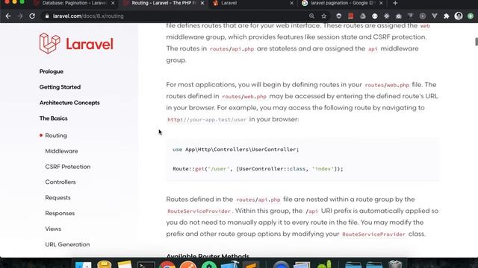The width and height of the screenshot is (478, 268).
Task: Open Google Chrome from the Dock
Action: [x=167, y=265]
